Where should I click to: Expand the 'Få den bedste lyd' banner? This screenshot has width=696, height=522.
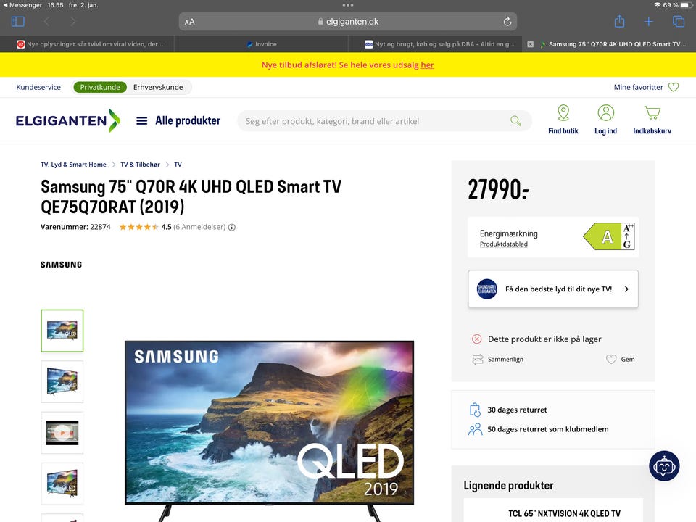coord(553,289)
